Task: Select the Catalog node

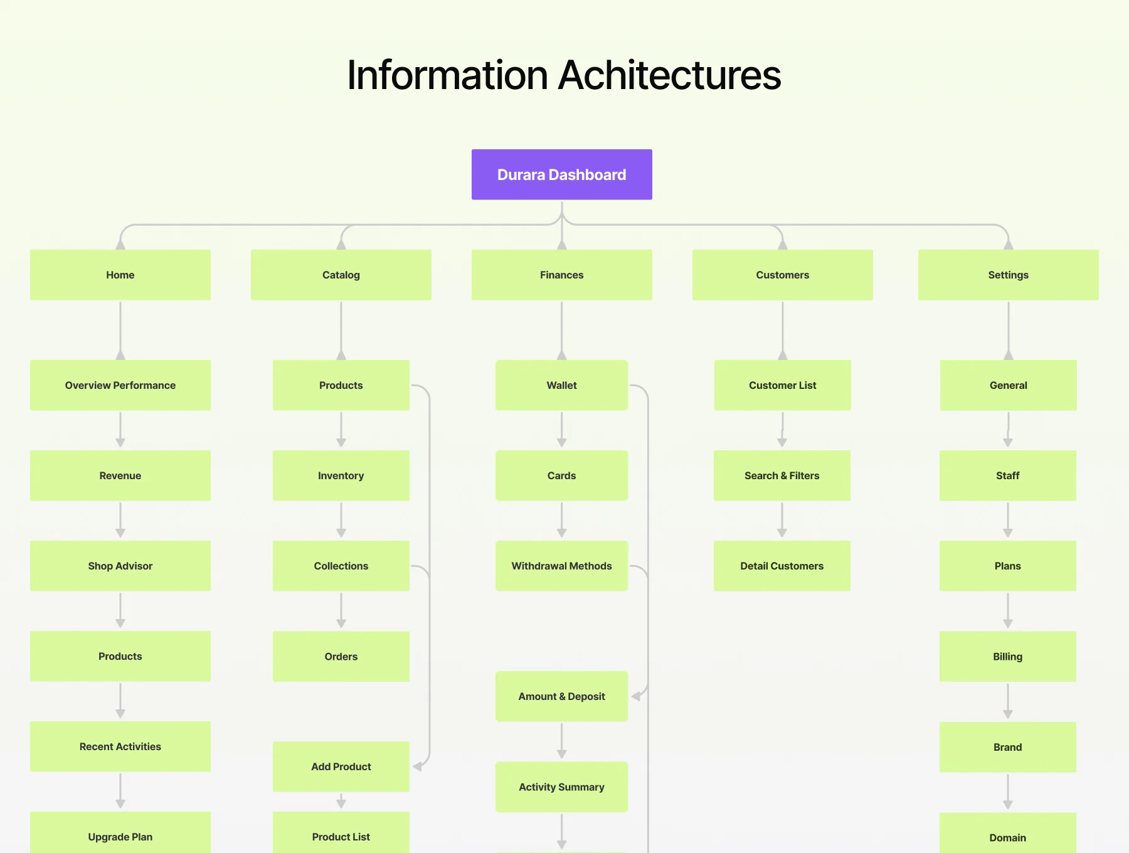Action: (341, 275)
